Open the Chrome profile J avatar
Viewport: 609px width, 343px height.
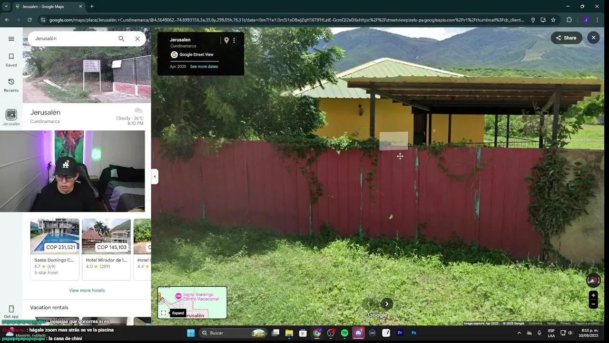point(586,20)
